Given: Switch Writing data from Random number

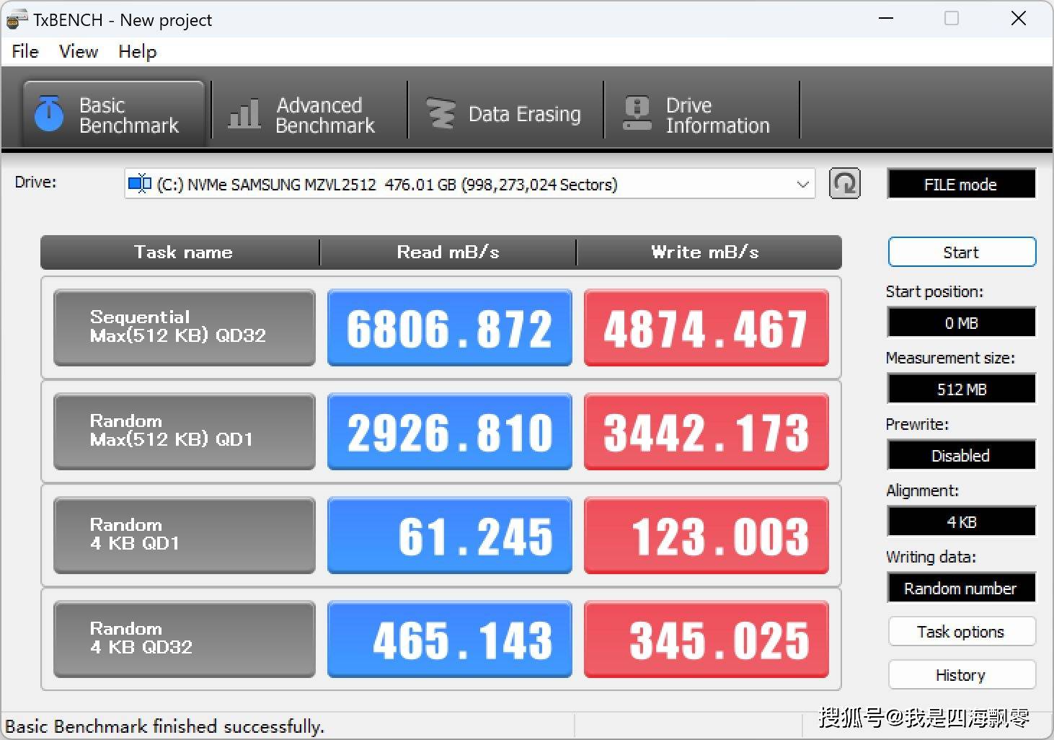Looking at the screenshot, I should (x=961, y=588).
